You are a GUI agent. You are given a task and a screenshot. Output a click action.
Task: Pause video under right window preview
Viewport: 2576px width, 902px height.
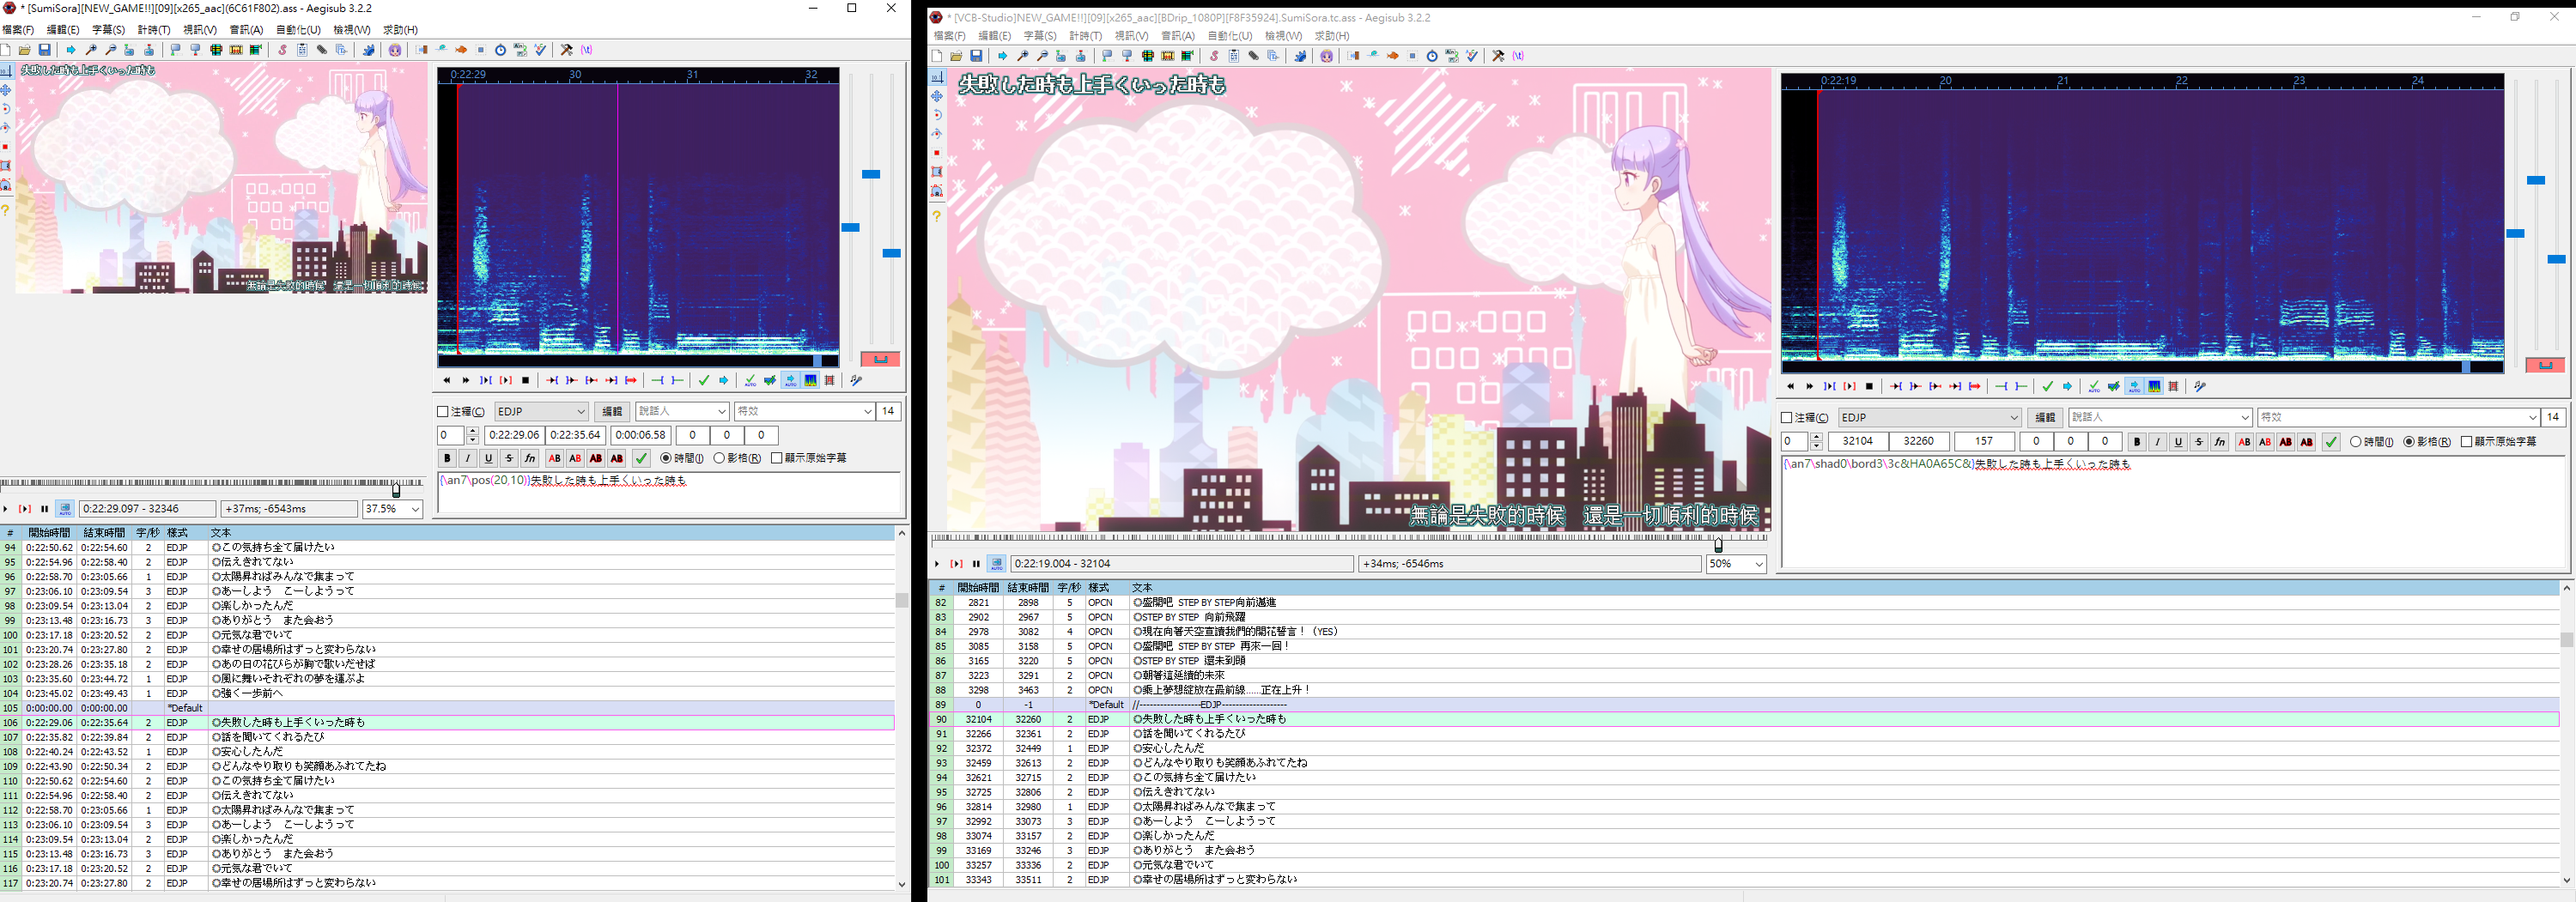click(x=976, y=564)
